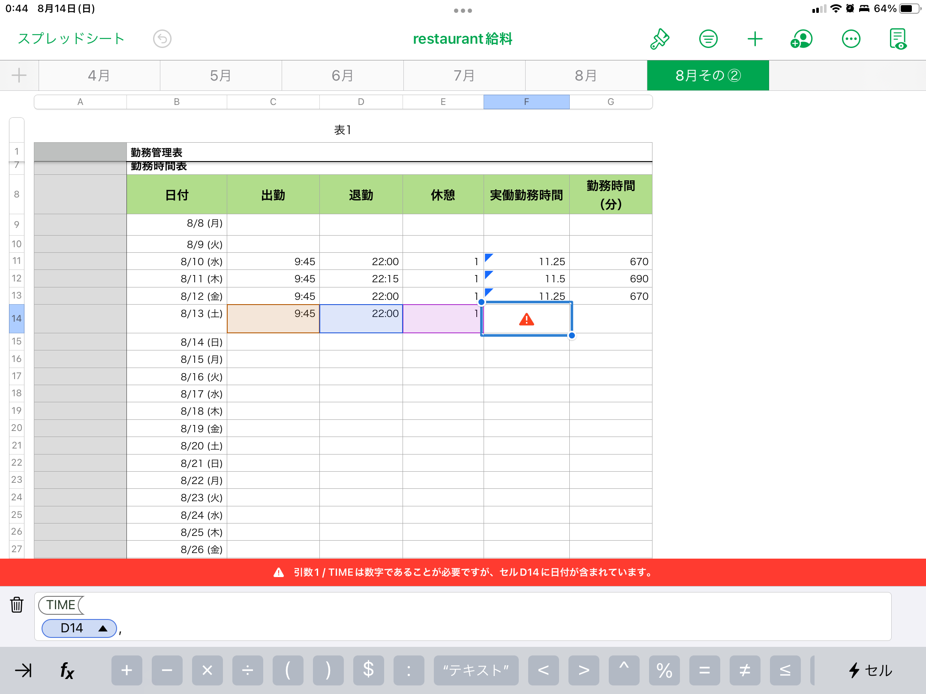Open the collaborate add-person icon

tap(801, 39)
